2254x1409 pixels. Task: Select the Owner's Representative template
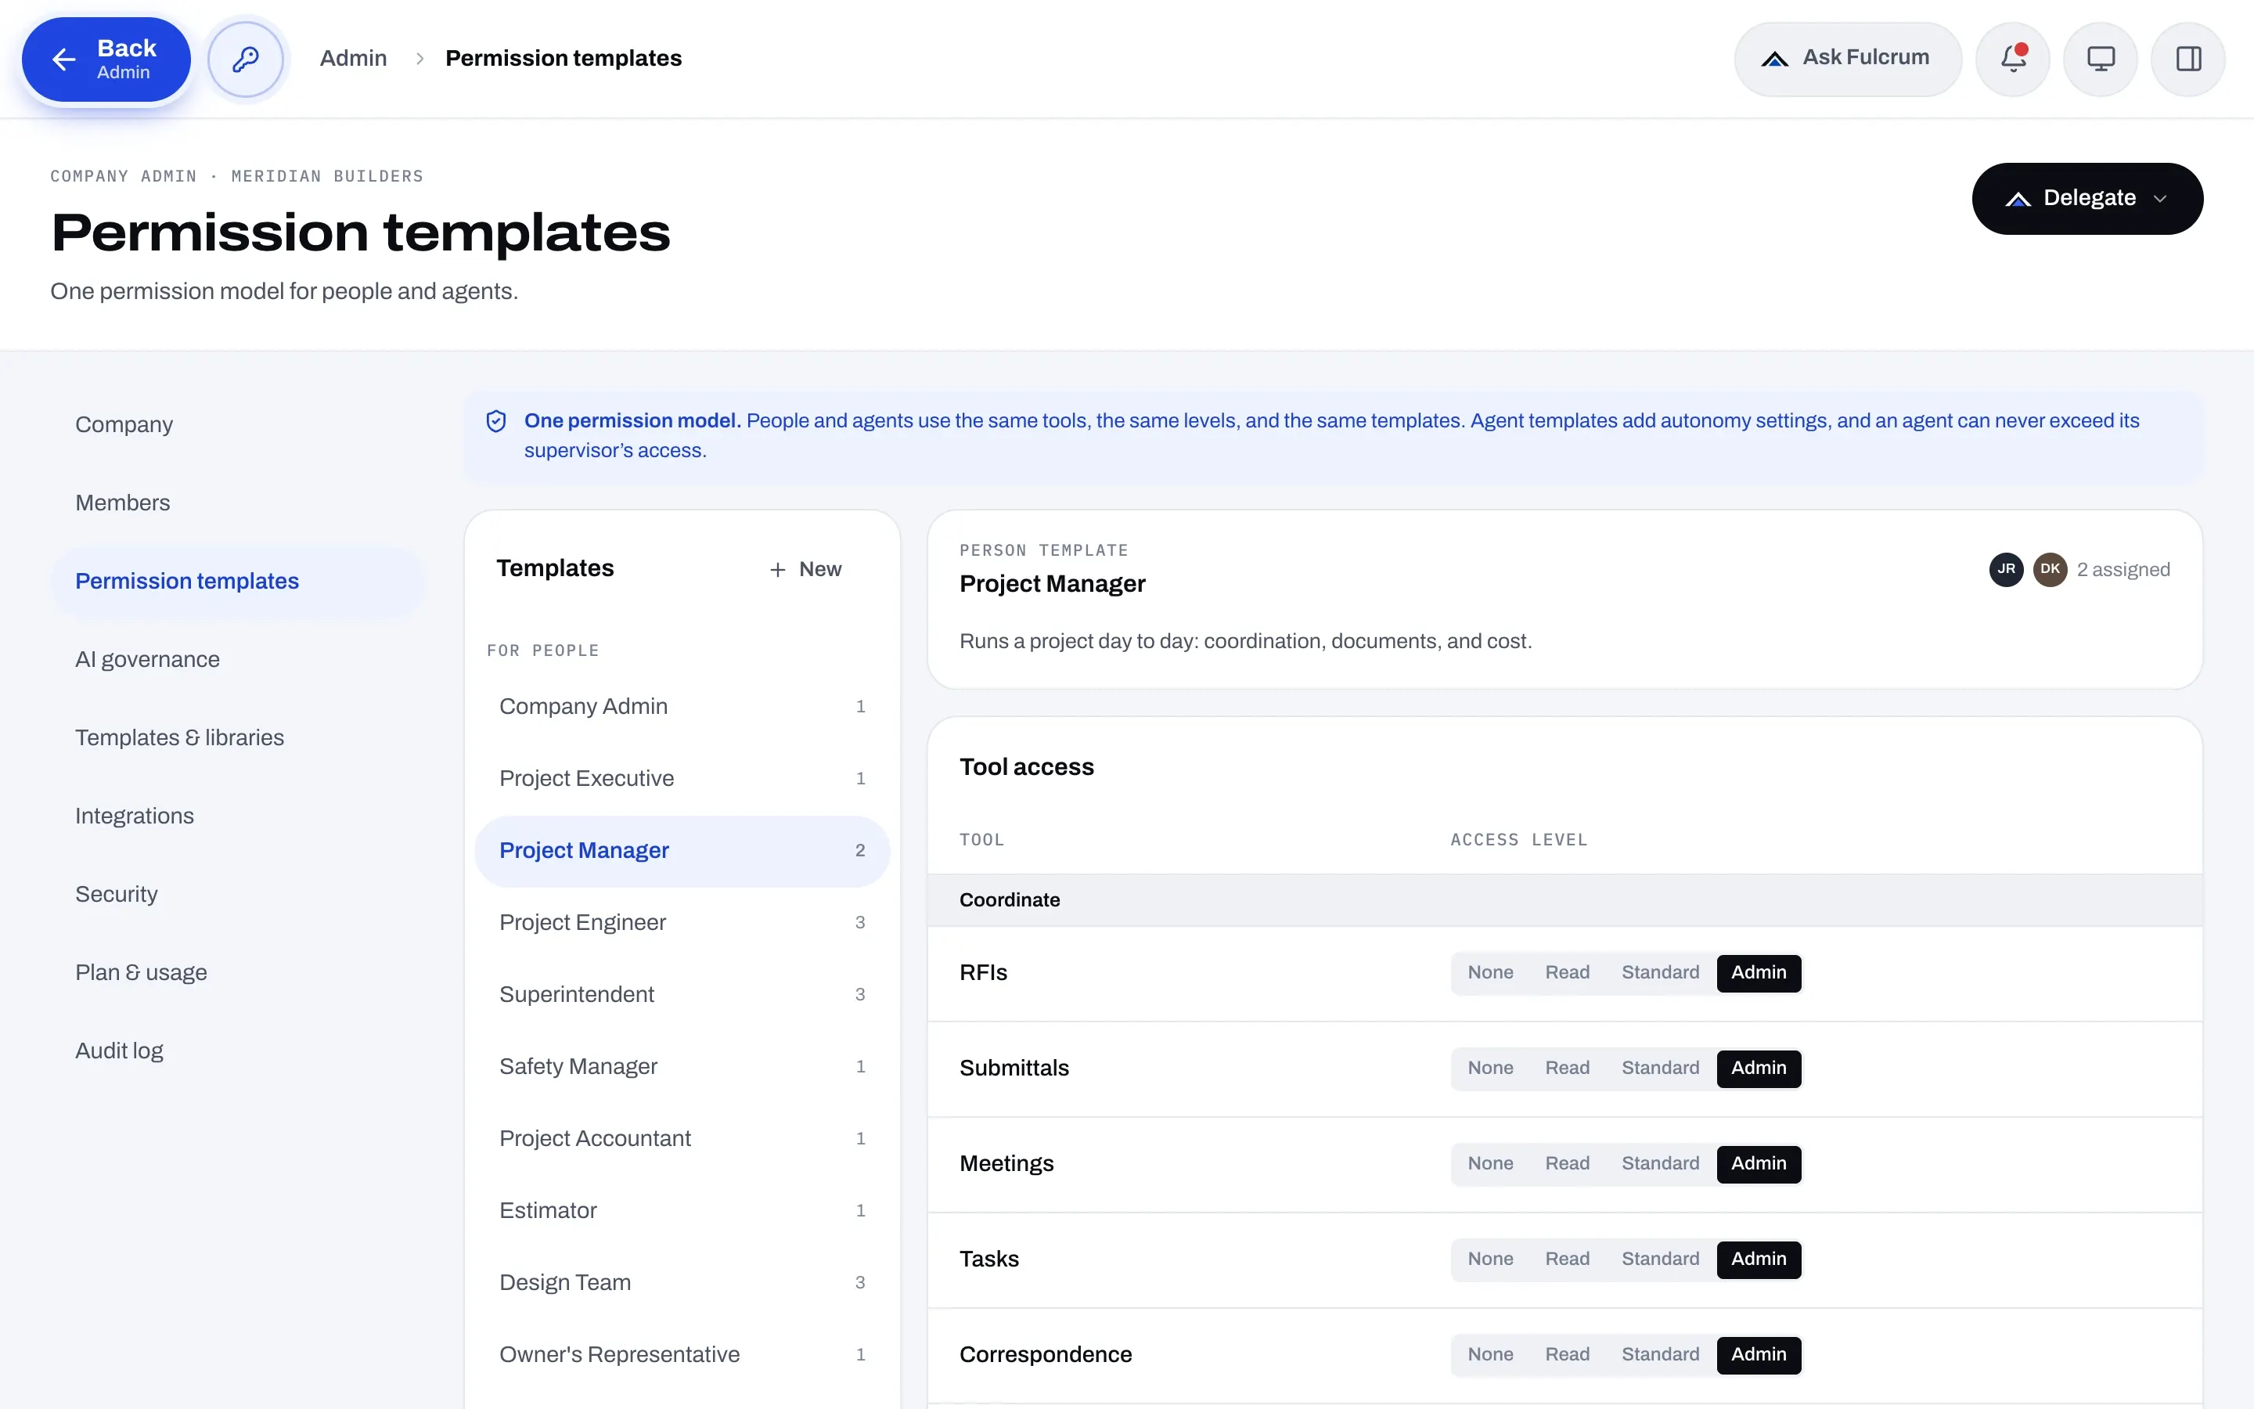pyautogui.click(x=682, y=1355)
